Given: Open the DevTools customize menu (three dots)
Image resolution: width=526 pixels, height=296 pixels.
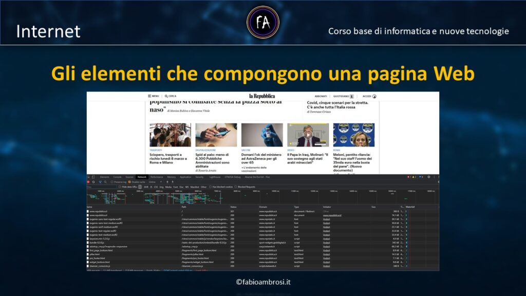Looking at the screenshot, I should (435, 177).
